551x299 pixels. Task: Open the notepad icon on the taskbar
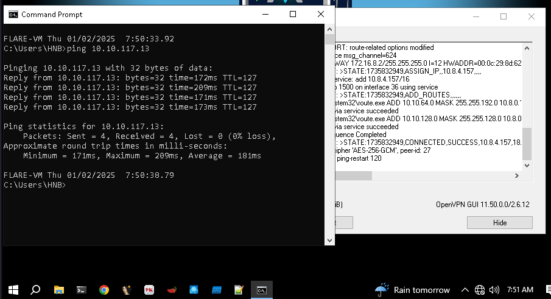pyautogui.click(x=238, y=290)
